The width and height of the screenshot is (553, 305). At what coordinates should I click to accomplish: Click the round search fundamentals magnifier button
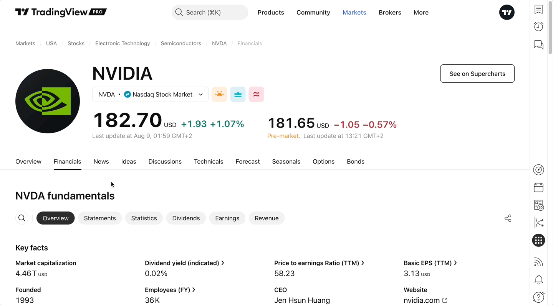pos(22,218)
